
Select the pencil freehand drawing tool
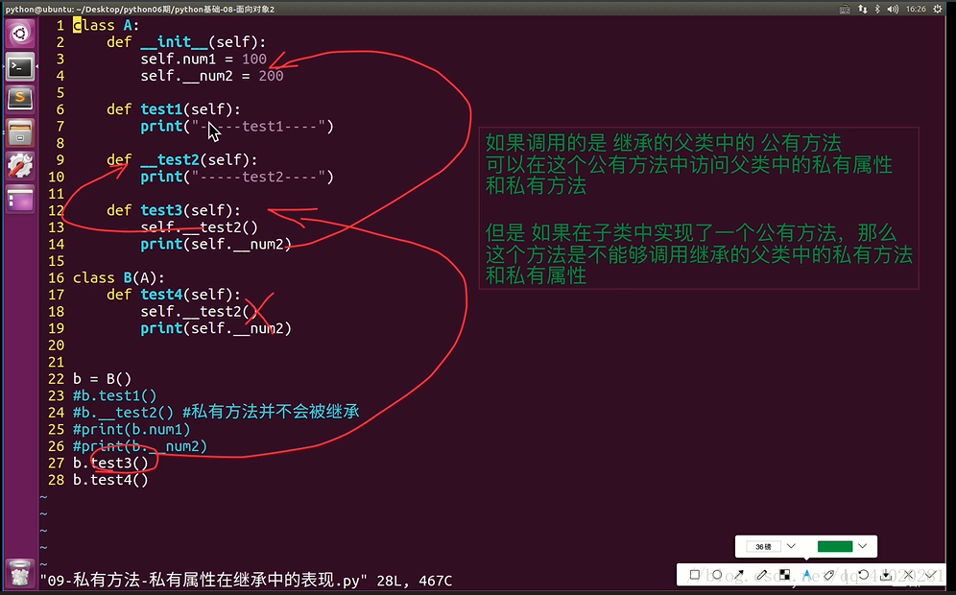pyautogui.click(x=761, y=574)
